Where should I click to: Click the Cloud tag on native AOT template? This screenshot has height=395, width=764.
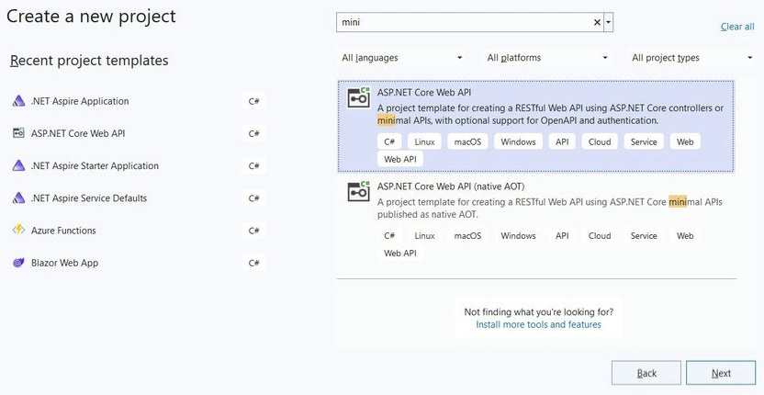600,235
